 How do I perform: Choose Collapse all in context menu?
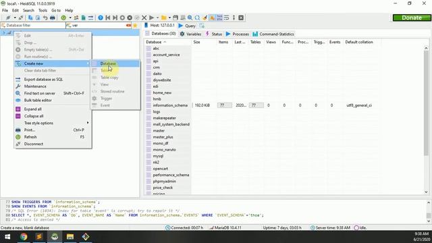53,116
